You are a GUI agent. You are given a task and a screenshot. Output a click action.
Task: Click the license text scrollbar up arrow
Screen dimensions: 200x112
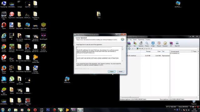122,47
